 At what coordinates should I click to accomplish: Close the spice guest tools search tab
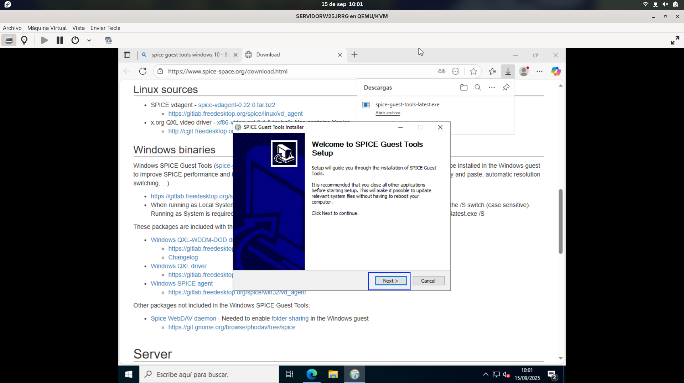tap(235, 55)
